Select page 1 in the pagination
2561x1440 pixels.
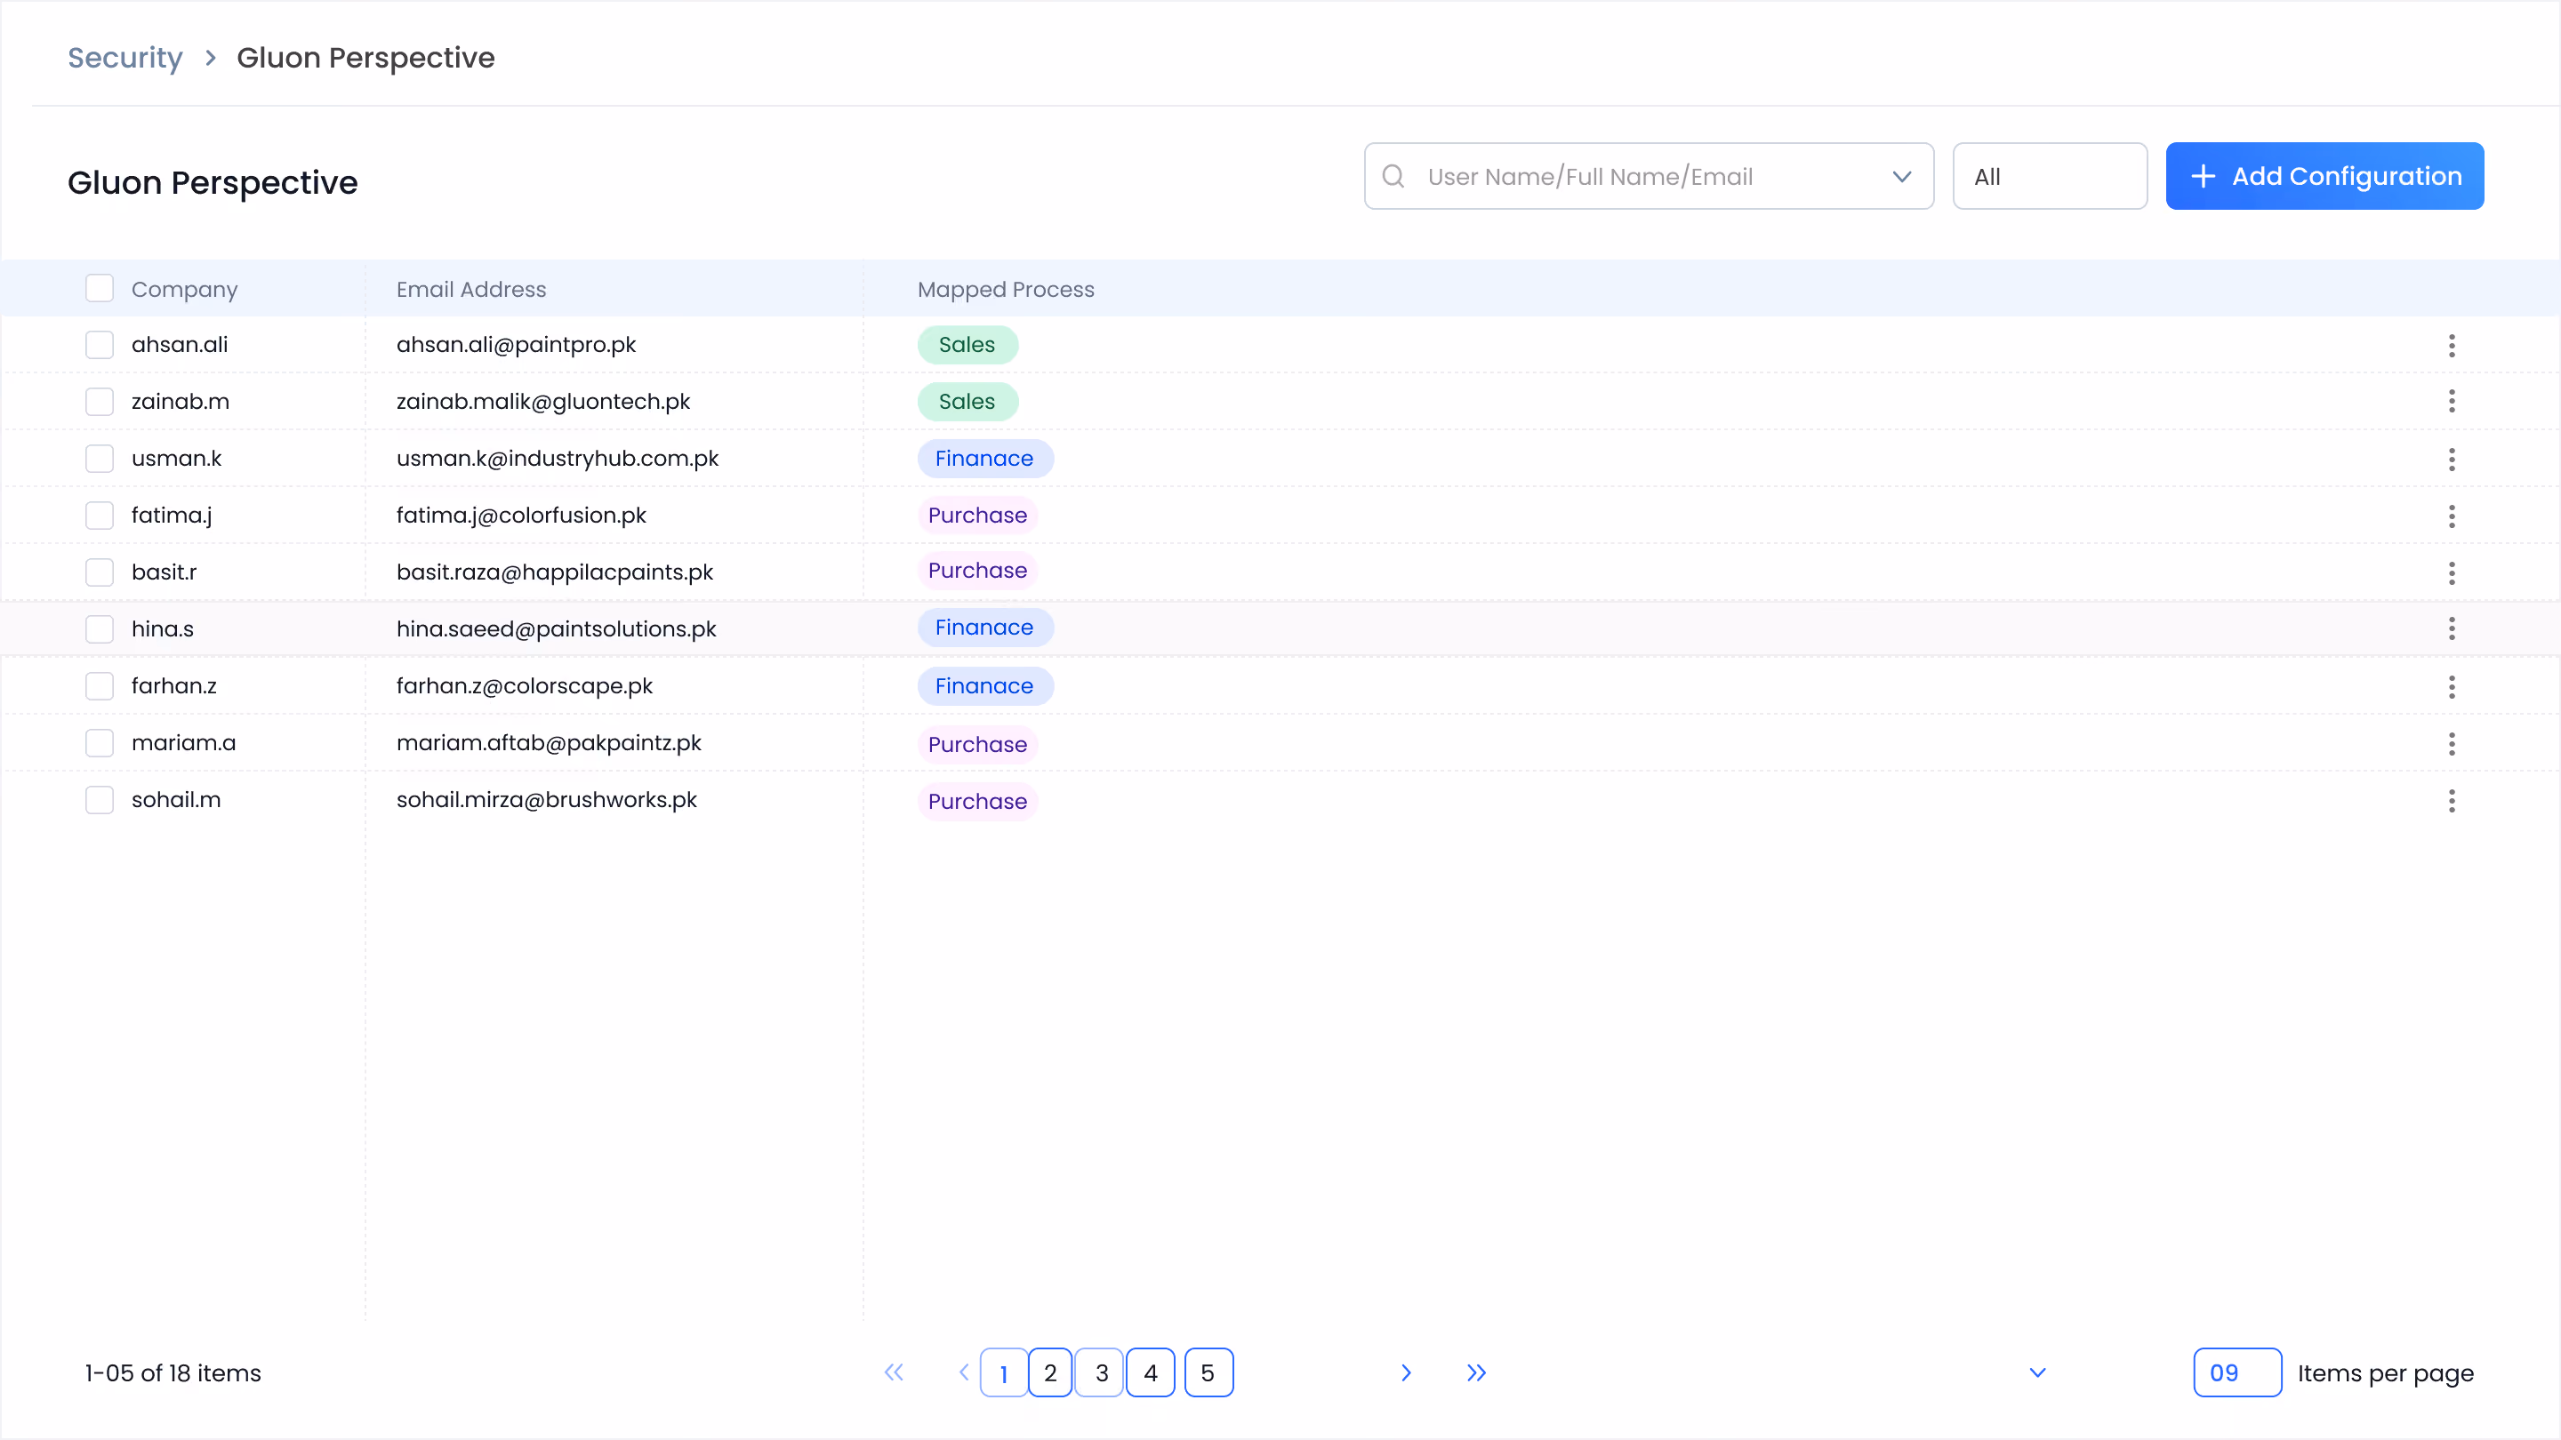pos(1003,1372)
